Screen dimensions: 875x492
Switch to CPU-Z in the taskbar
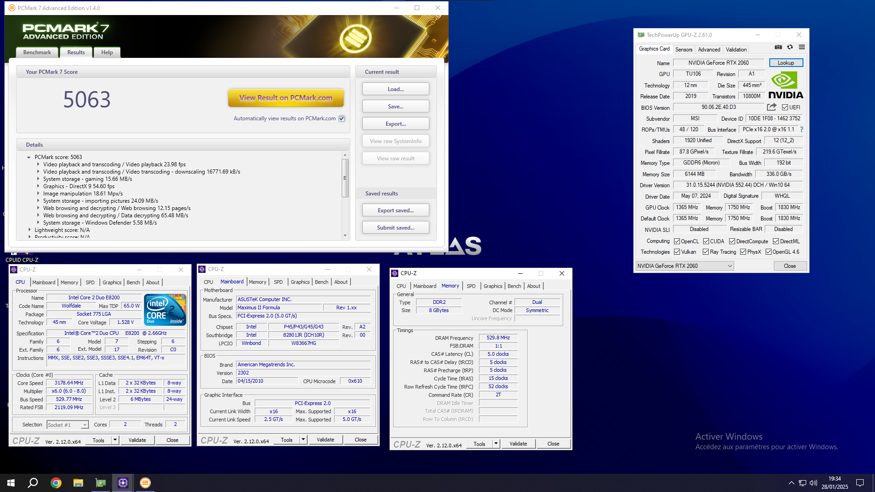123,483
